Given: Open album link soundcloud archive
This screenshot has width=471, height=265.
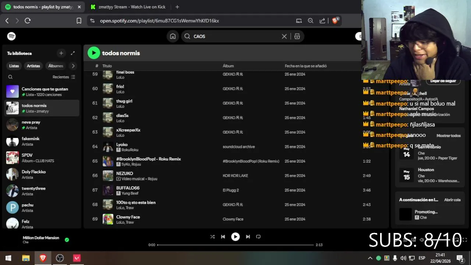Looking at the screenshot, I should tap(238, 146).
